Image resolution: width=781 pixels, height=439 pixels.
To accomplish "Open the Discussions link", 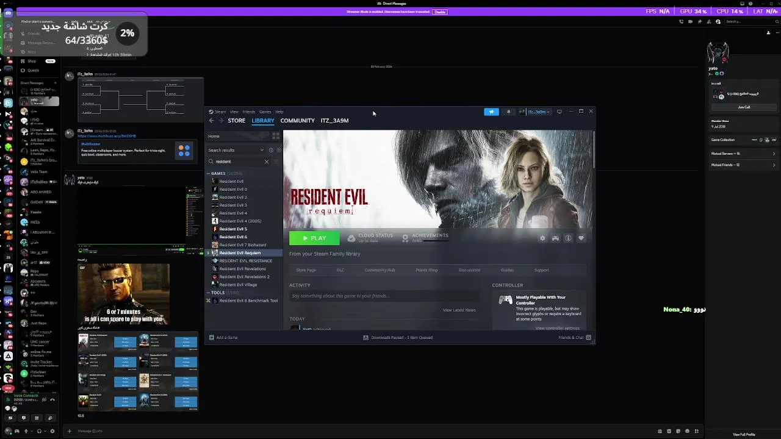I will [469, 270].
